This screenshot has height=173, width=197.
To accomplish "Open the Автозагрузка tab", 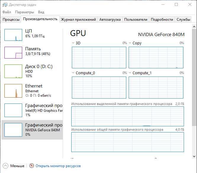I will [x=110, y=20].
